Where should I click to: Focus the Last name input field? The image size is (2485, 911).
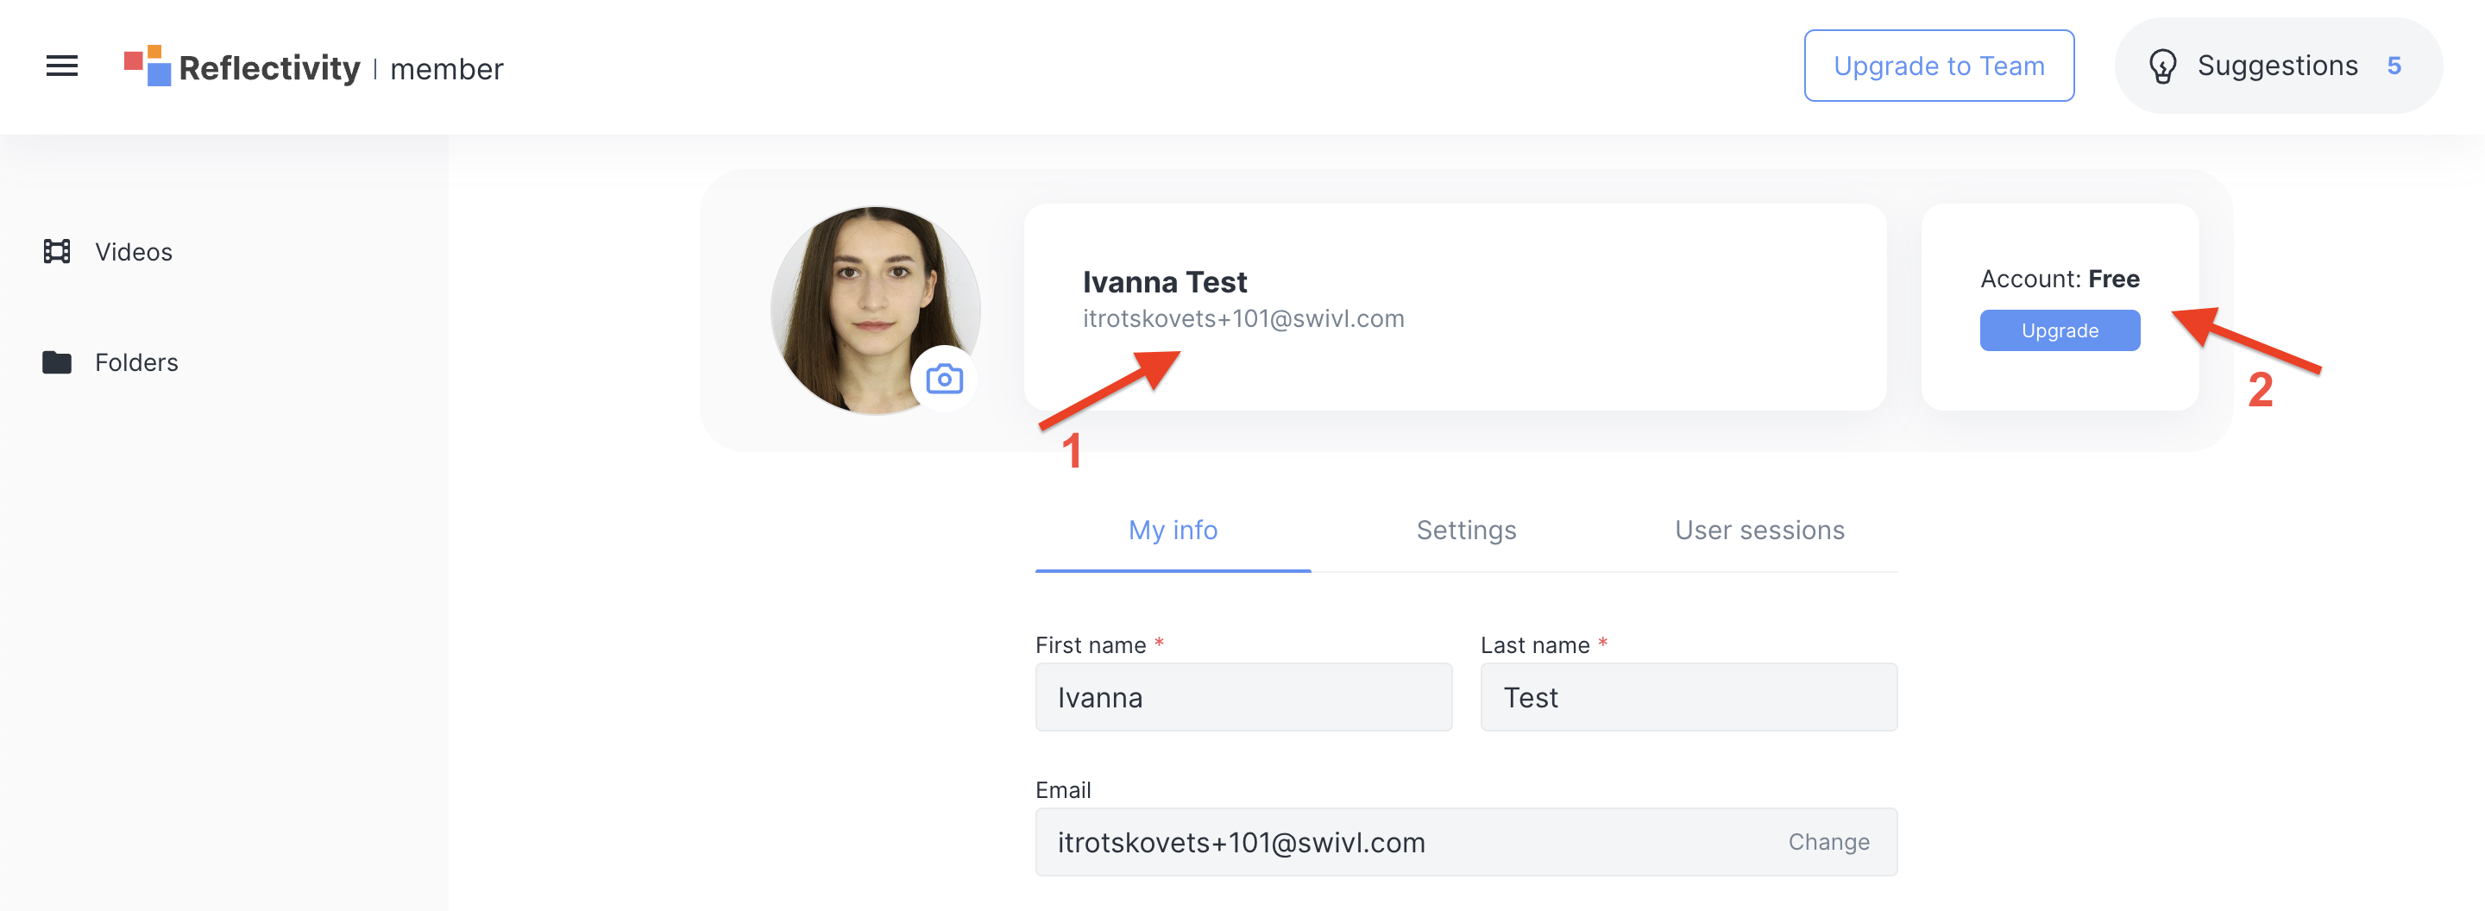coord(1689,697)
